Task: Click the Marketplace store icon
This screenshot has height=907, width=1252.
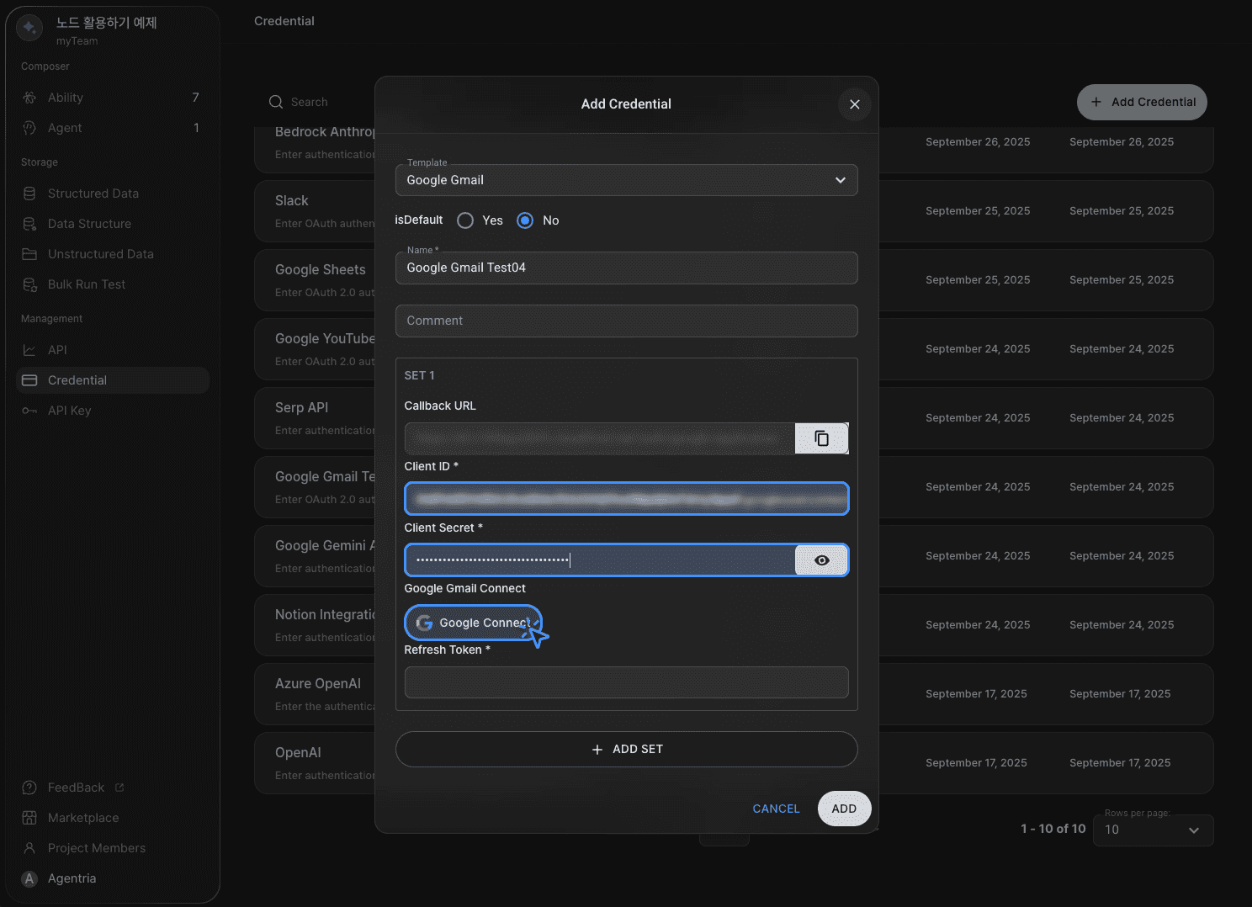Action: 29,818
